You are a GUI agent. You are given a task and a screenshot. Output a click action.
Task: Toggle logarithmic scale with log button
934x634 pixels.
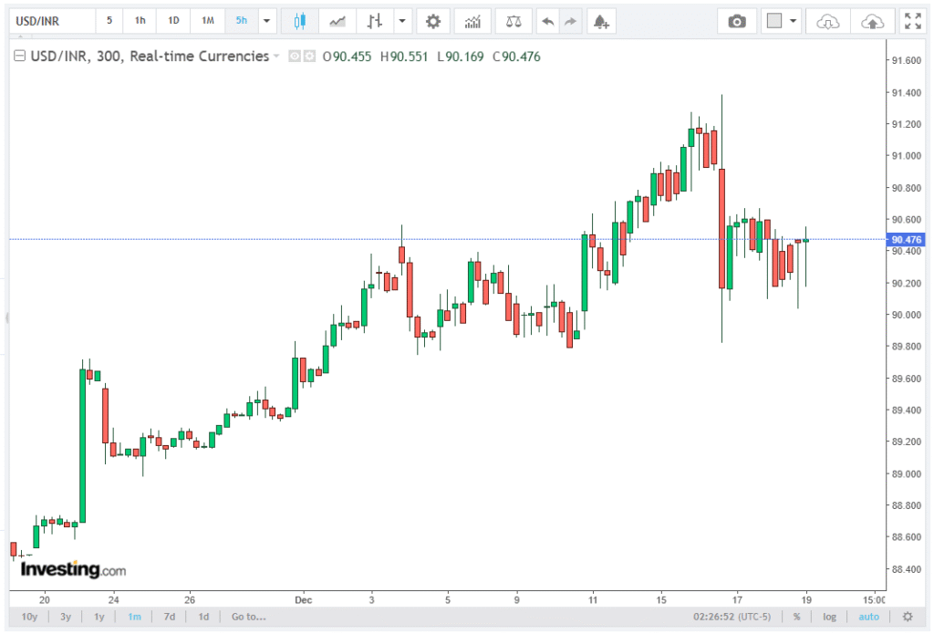click(x=829, y=617)
